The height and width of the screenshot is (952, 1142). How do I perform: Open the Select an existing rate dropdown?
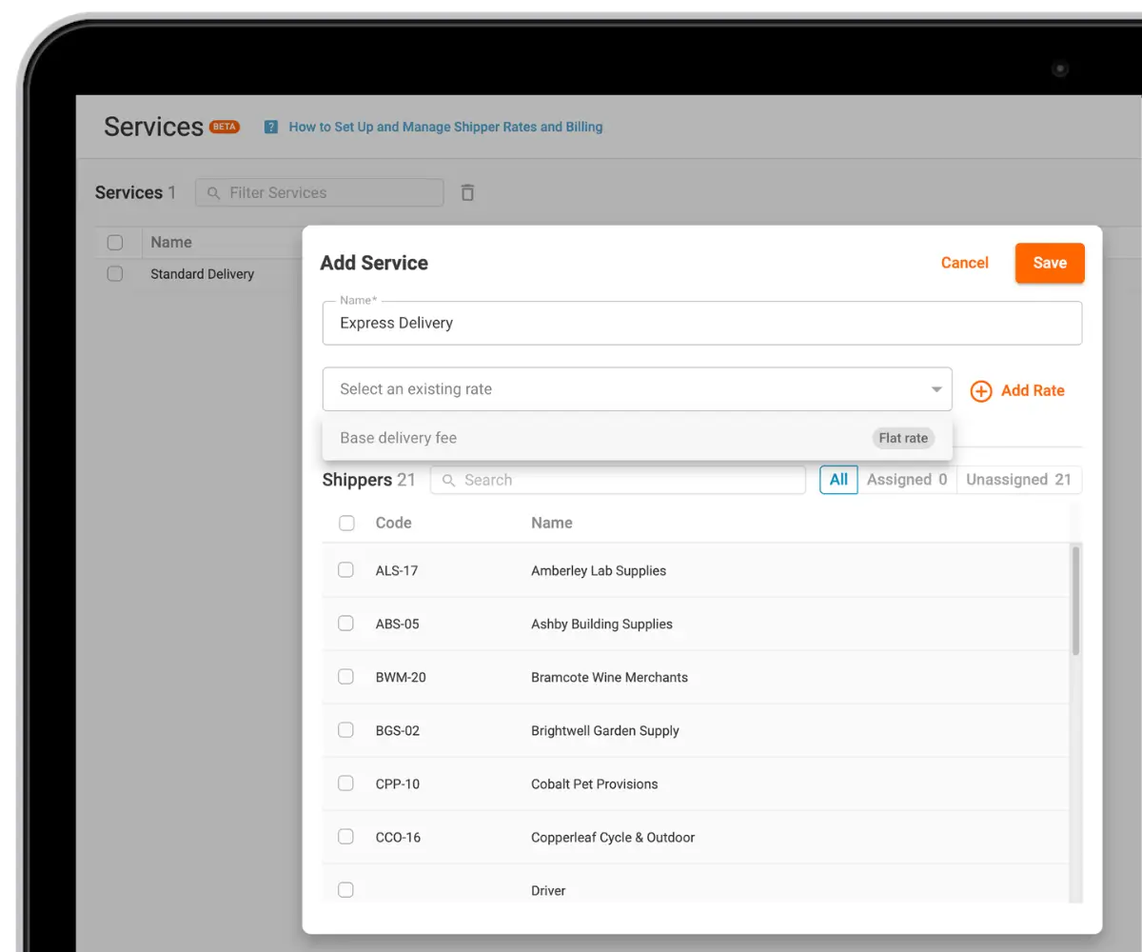coord(638,389)
